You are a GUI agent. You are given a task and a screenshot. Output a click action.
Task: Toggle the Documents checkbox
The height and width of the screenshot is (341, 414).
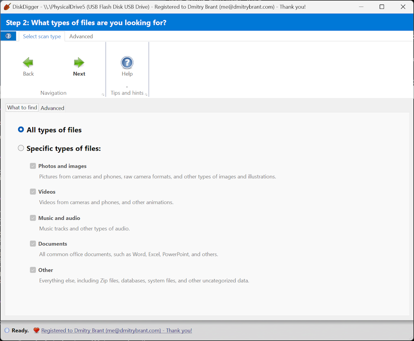click(33, 243)
